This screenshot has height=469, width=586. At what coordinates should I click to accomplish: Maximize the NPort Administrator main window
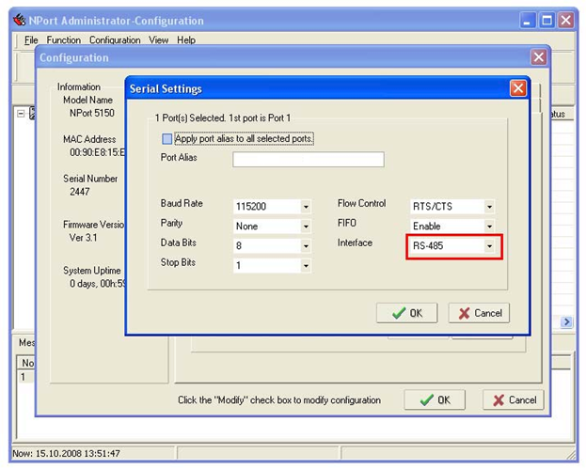547,20
